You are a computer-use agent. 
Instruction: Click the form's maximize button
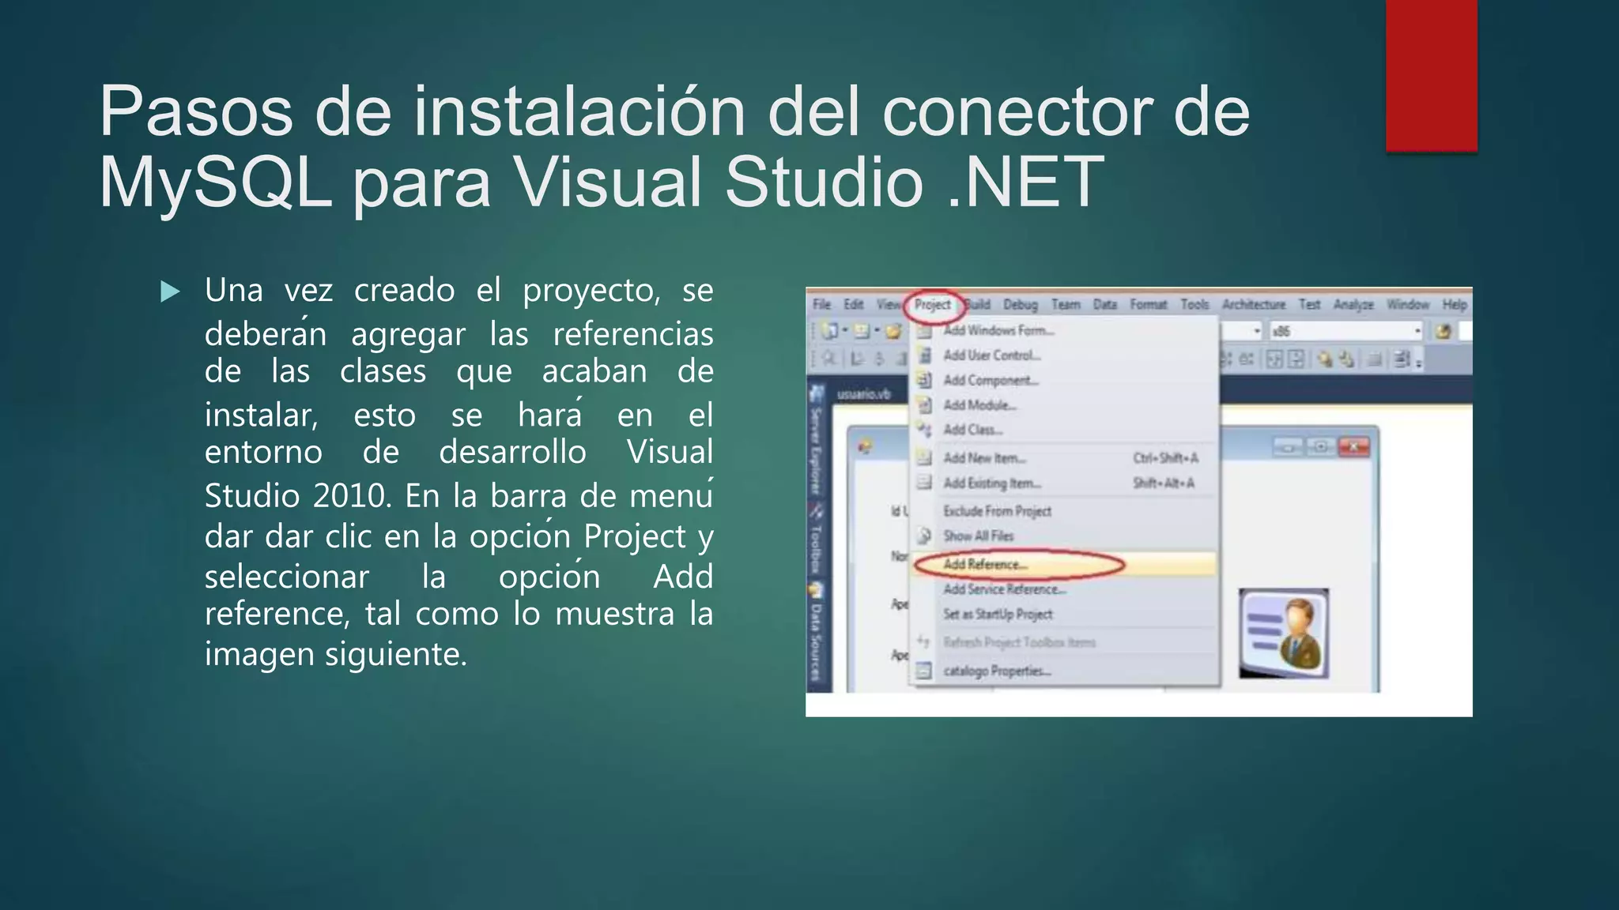(x=1320, y=447)
